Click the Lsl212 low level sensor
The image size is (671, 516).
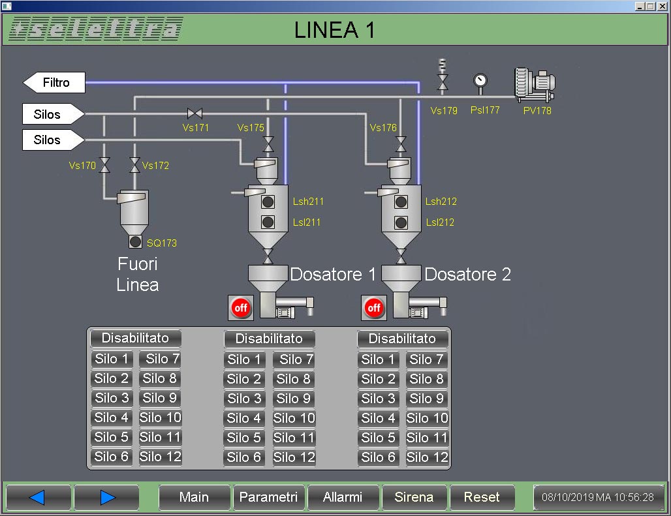pos(401,222)
